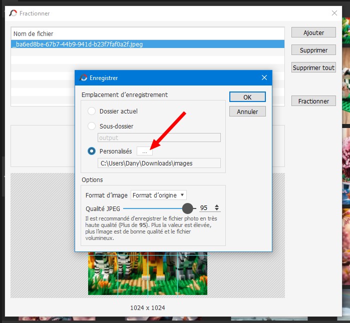Click the Supprimer button
350x323 pixels.
pos(313,50)
